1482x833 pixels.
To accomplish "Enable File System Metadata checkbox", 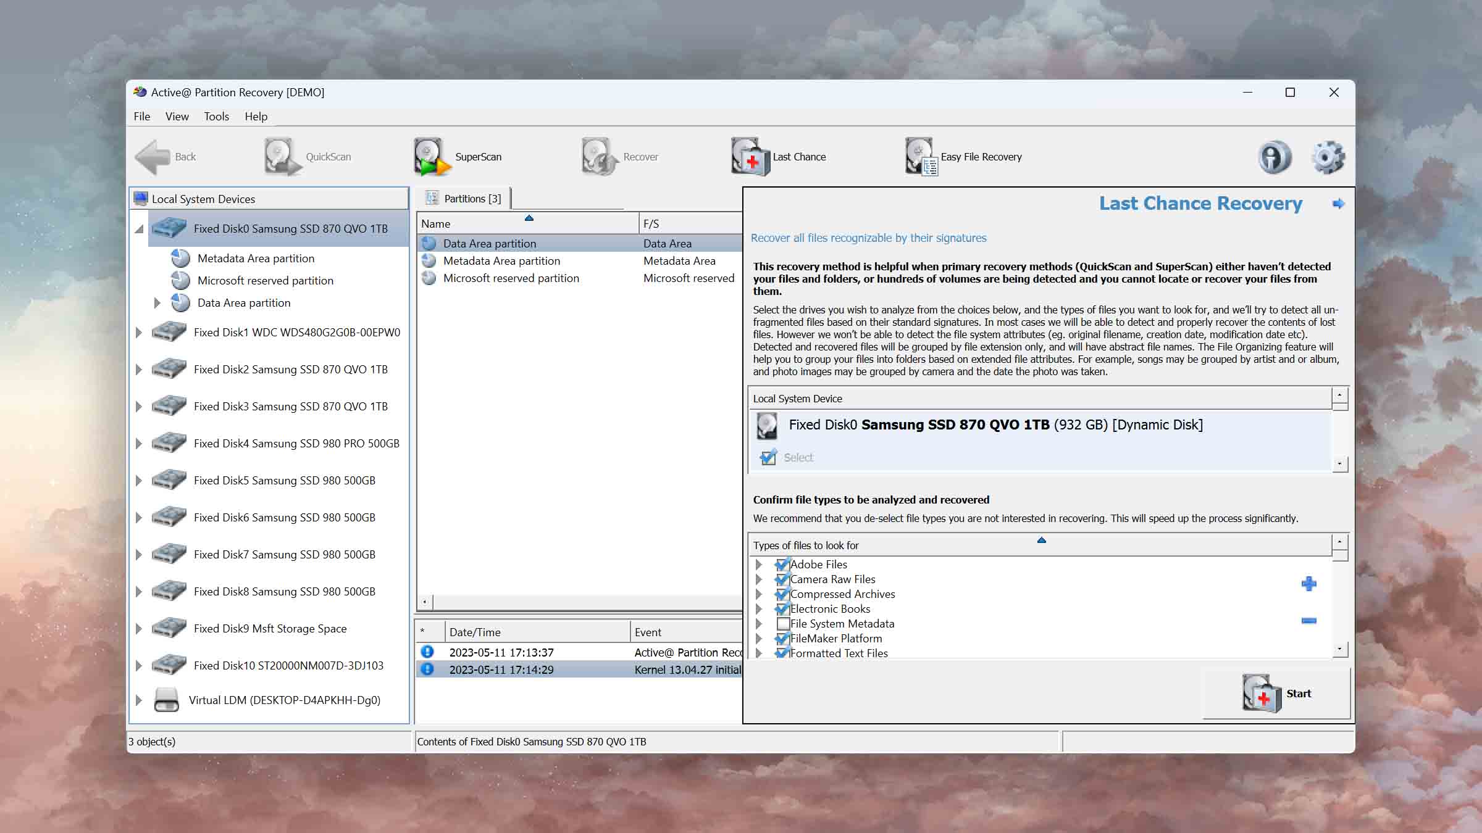I will point(783,623).
